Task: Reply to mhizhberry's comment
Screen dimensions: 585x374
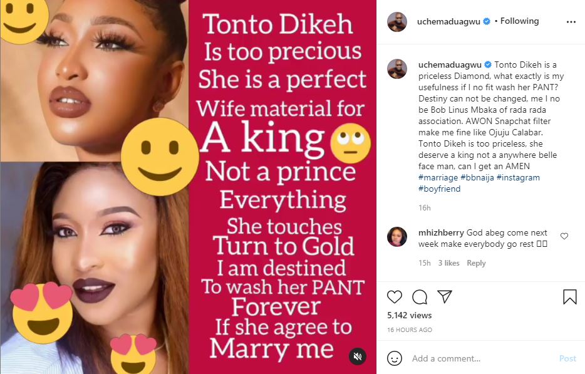Action: click(x=476, y=263)
